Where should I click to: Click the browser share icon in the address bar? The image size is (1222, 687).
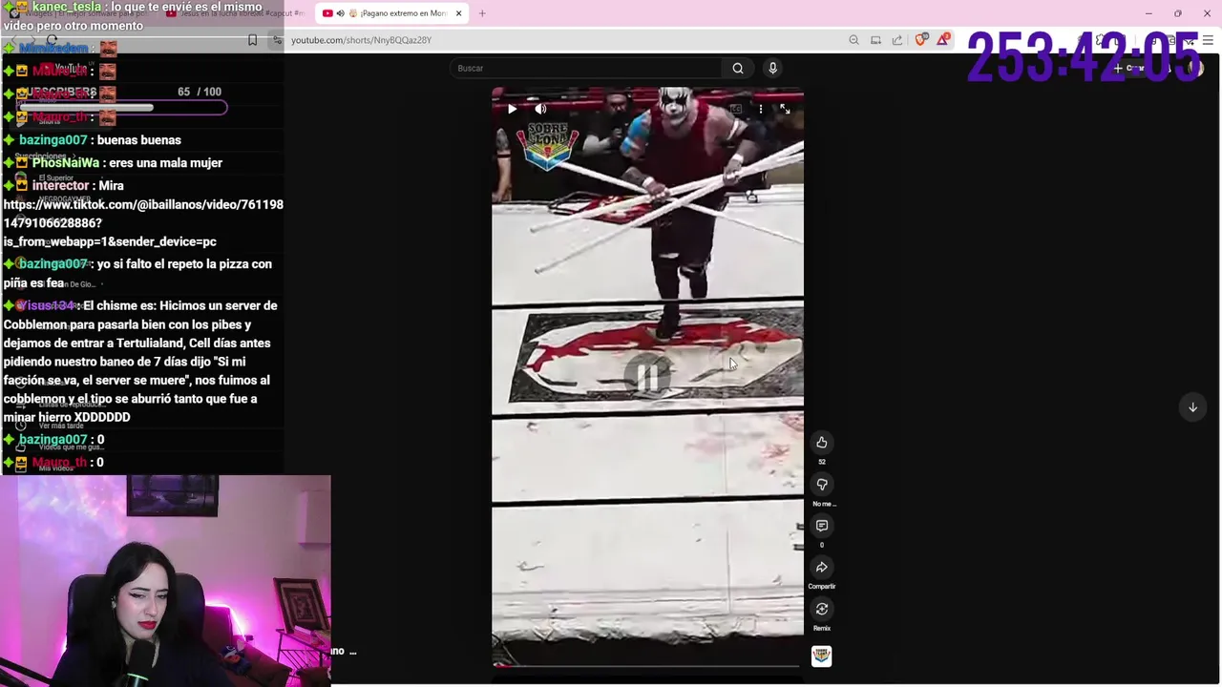[897, 40]
